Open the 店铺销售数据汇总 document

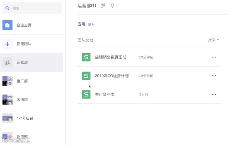tap(111, 57)
